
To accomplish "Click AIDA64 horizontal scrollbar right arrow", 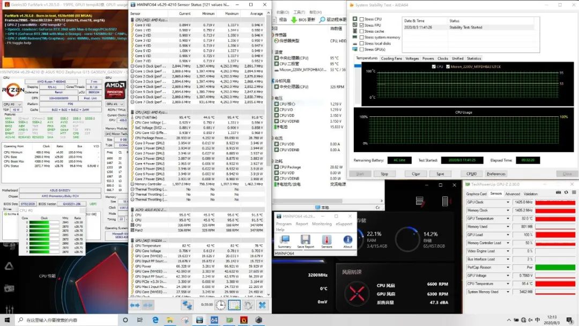I will pos(382,201).
